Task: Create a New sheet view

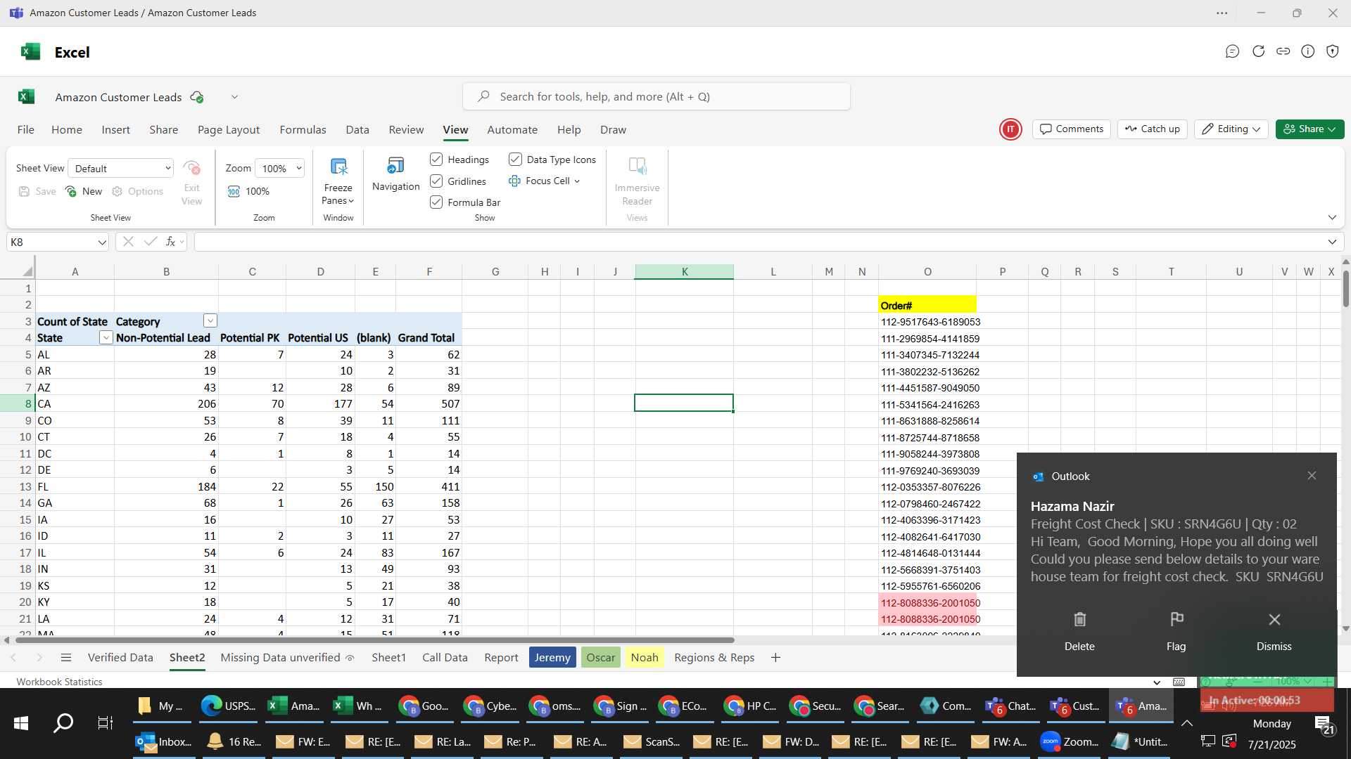Action: click(84, 192)
